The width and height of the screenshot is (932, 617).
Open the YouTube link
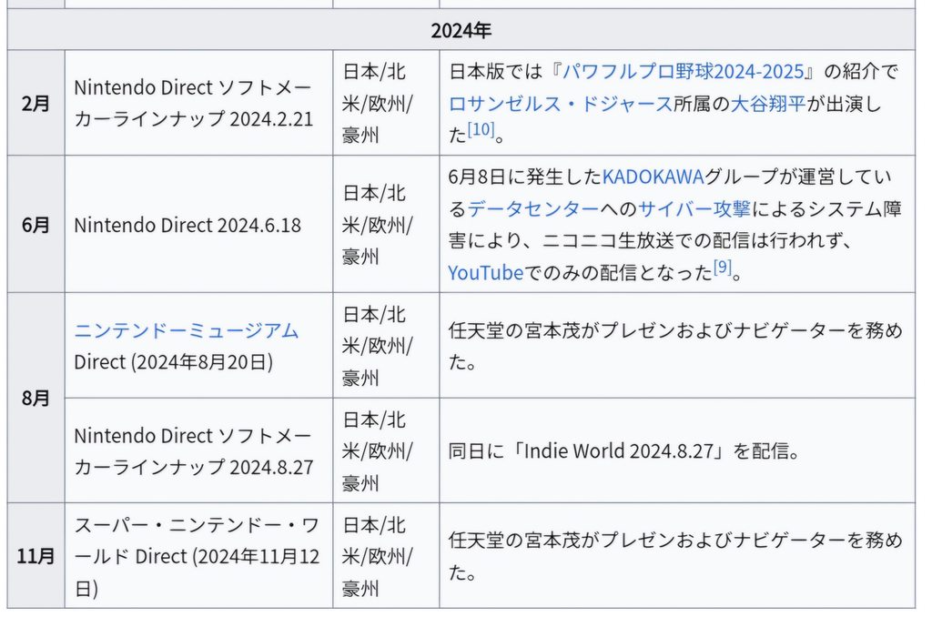[485, 273]
